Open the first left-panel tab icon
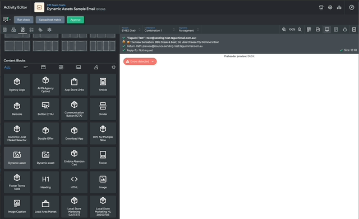Screen dimensions: 359x219 (x=4, y=30)
